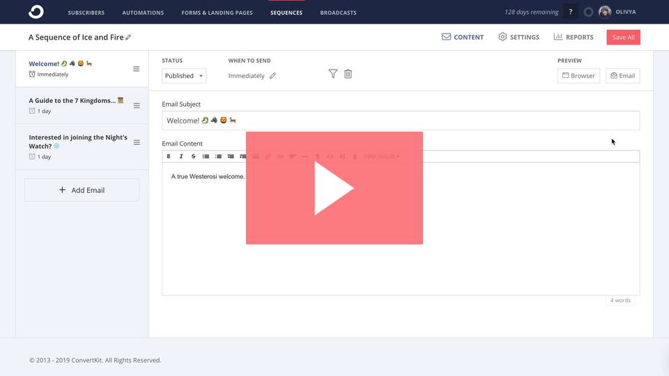Open the Automations menu

pyautogui.click(x=143, y=13)
